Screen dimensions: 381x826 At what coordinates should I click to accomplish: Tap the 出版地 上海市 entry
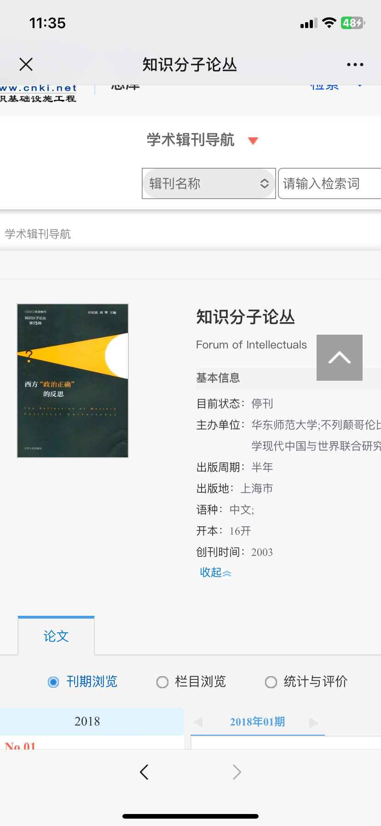(x=235, y=488)
